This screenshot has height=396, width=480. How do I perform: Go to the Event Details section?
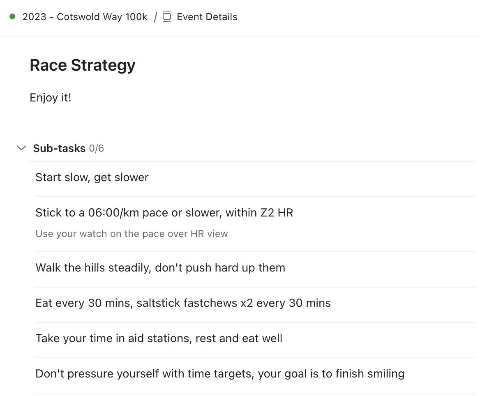[207, 16]
